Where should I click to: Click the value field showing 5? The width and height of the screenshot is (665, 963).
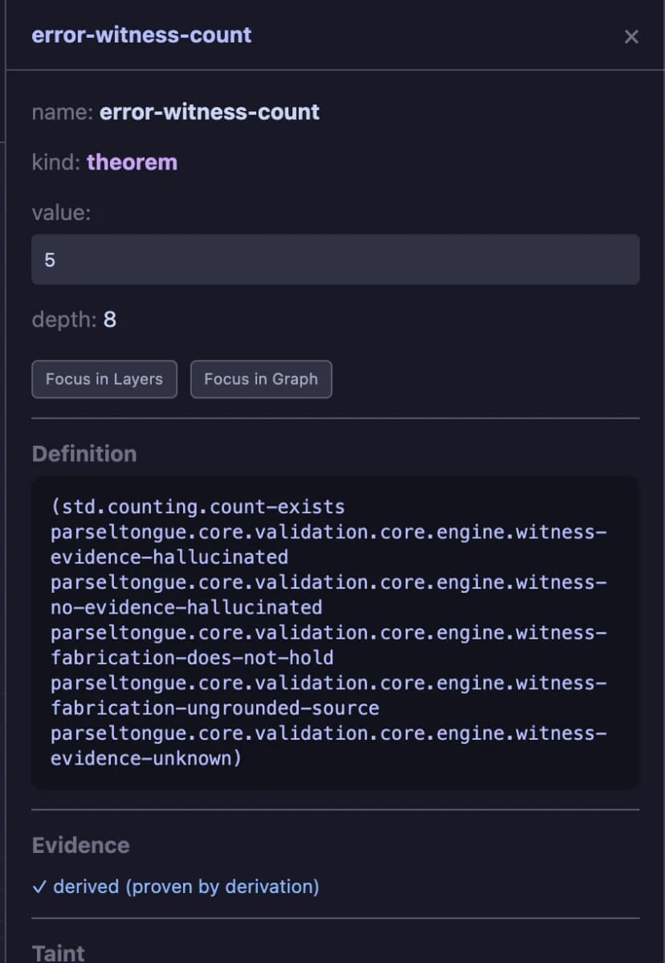335,259
